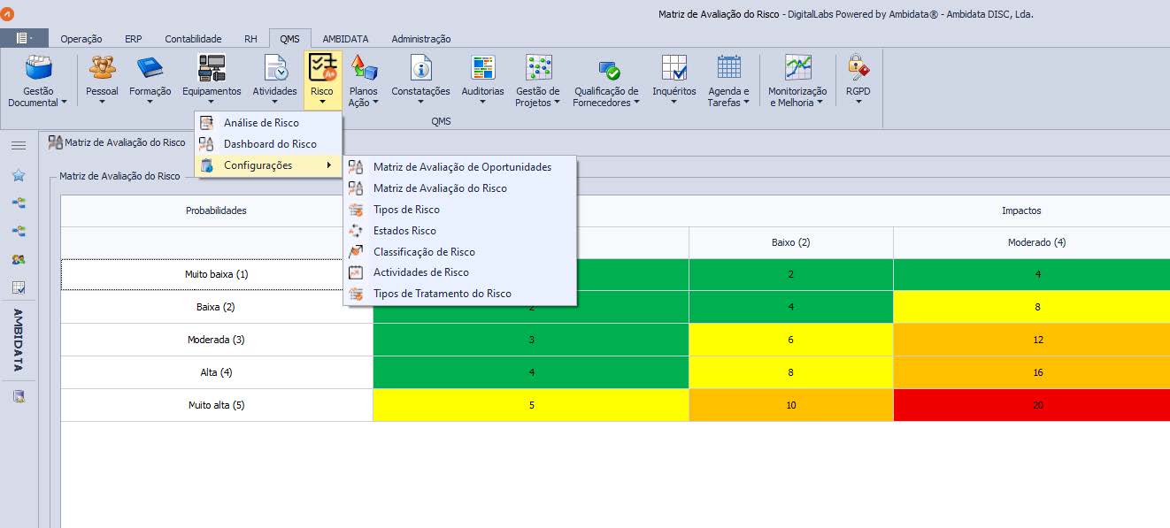Click the yellow cell with value 5
Image resolution: width=1170 pixels, height=528 pixels.
[531, 405]
